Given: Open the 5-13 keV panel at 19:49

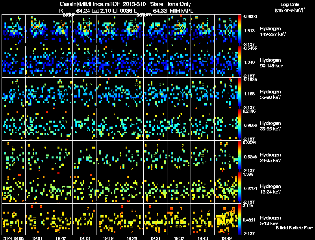Looking at the screenshot, I should tap(226, 219).
